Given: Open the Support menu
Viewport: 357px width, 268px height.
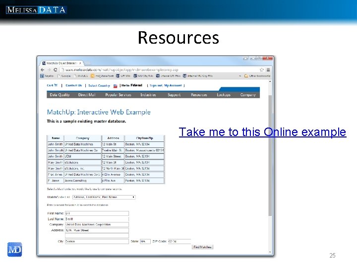Looking at the screenshot, I should pos(174,95).
